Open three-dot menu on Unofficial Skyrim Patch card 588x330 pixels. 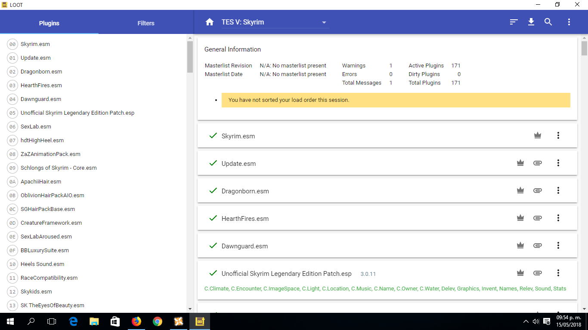click(x=558, y=273)
